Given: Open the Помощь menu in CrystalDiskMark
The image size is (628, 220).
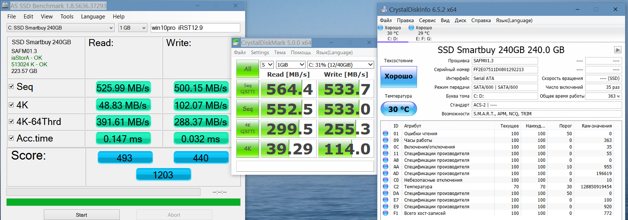Looking at the screenshot, I should (301, 53).
